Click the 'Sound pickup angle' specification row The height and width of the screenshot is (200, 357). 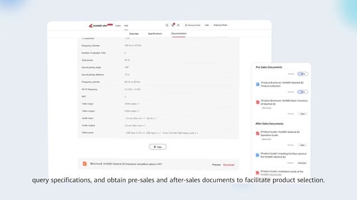pyautogui.click(x=158, y=67)
